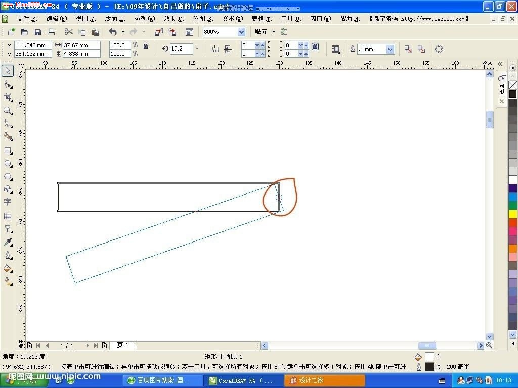Mirror the selection vertically
The width and height of the screenshot is (518, 388).
pyautogui.click(x=228, y=48)
